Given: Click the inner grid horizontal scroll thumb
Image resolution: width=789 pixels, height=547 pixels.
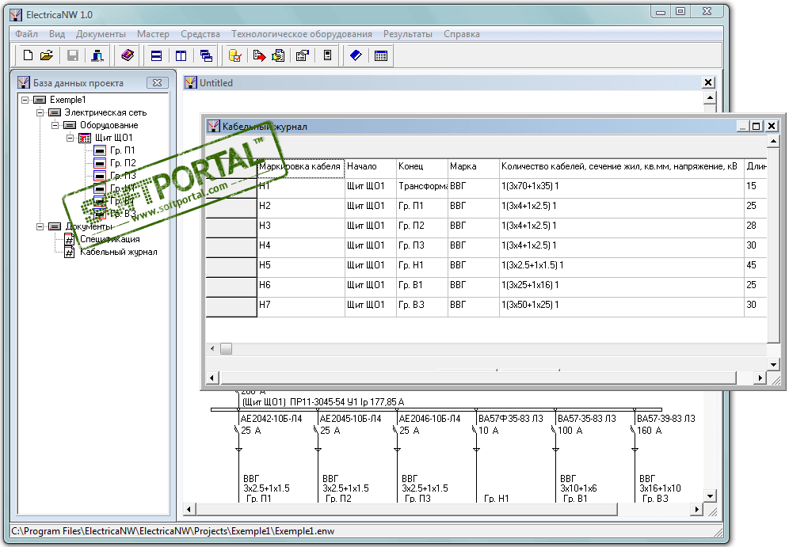Looking at the screenshot, I should [226, 348].
